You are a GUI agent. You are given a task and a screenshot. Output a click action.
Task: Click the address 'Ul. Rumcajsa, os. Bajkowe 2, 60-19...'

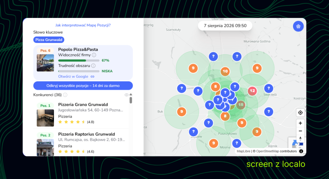click(92, 140)
